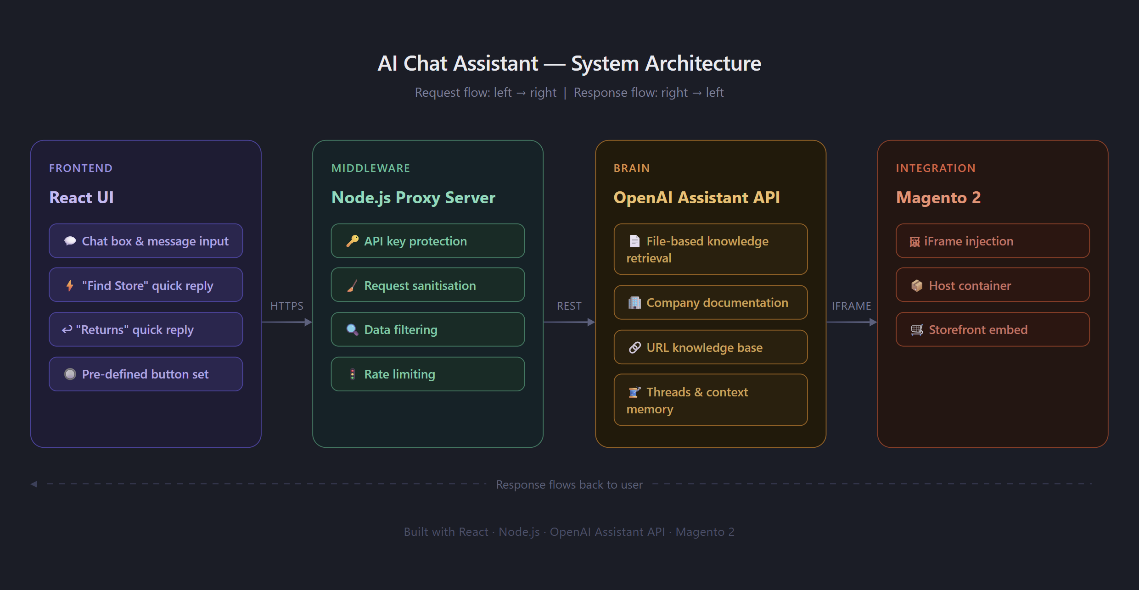This screenshot has width=1139, height=590.
Task: Click the speech bubble icon beside Chat box
Action: [70, 241]
